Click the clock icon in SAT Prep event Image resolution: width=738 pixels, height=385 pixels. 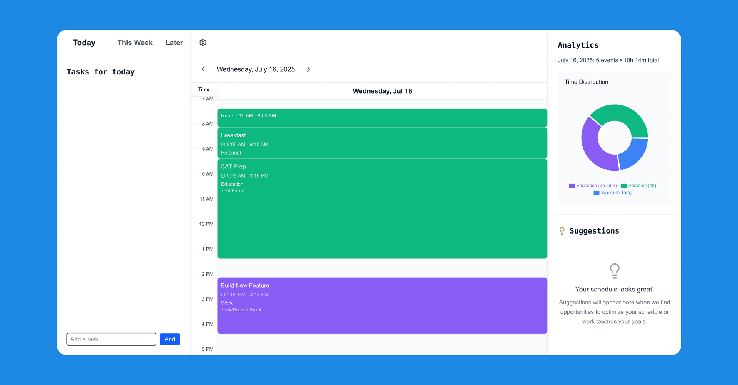coord(223,176)
